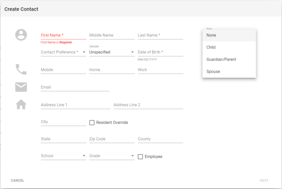Click the phone icon
This screenshot has width=282, height=189.
click(21, 69)
